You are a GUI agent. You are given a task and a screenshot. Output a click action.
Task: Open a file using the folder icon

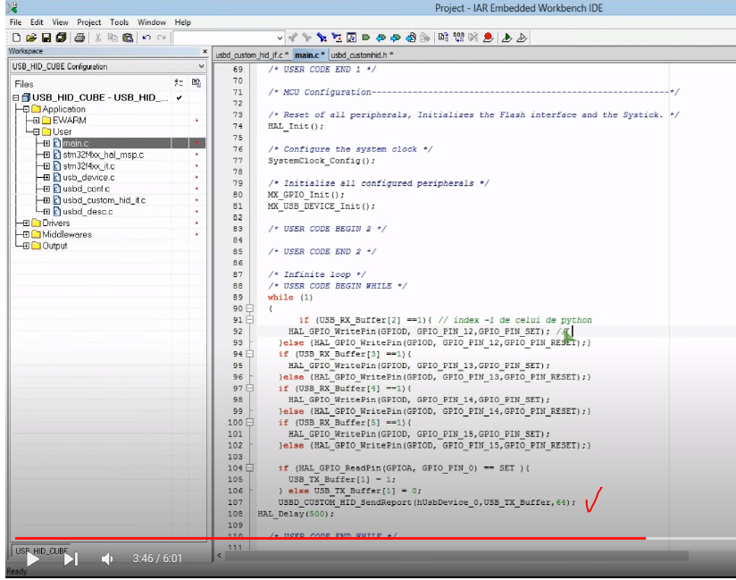tap(31, 38)
